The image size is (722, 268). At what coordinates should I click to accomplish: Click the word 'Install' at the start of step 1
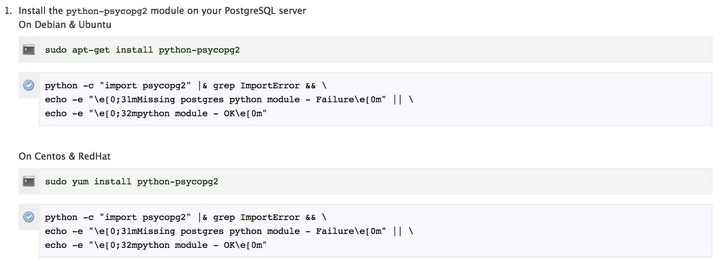tap(33, 10)
